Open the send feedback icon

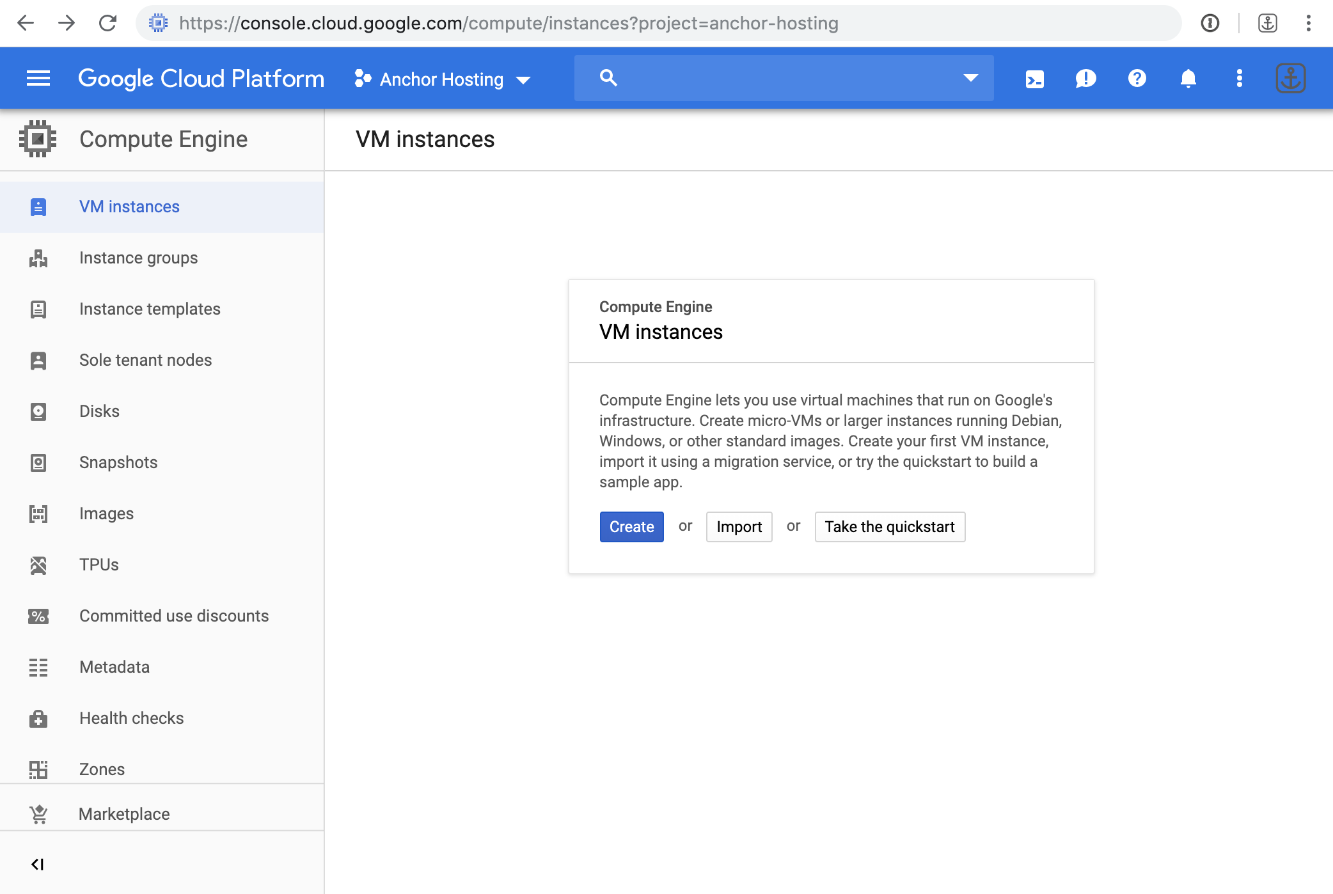point(1086,79)
